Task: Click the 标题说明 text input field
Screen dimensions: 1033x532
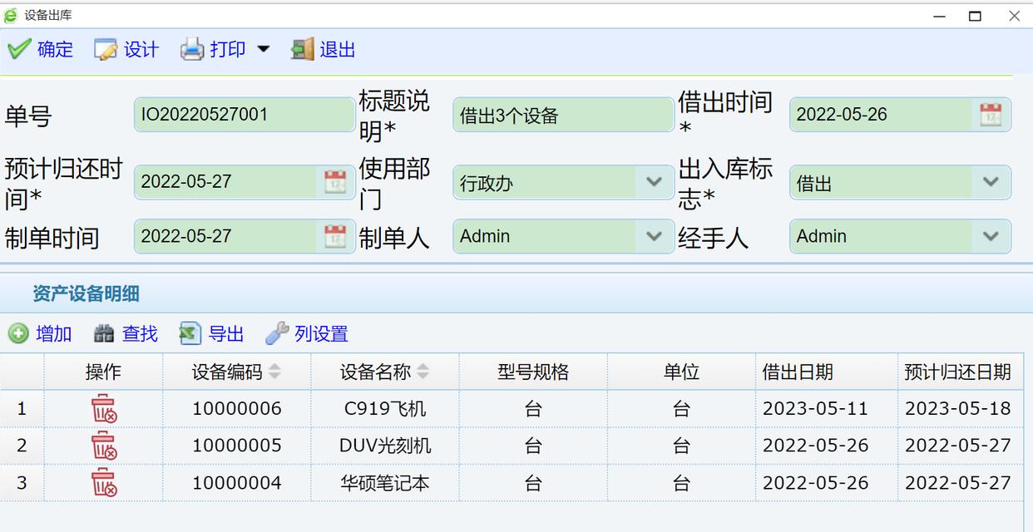Action: coord(562,116)
